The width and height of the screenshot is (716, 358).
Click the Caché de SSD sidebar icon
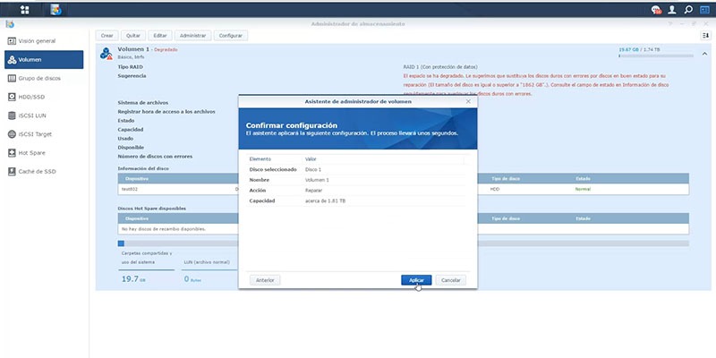[x=12, y=172]
